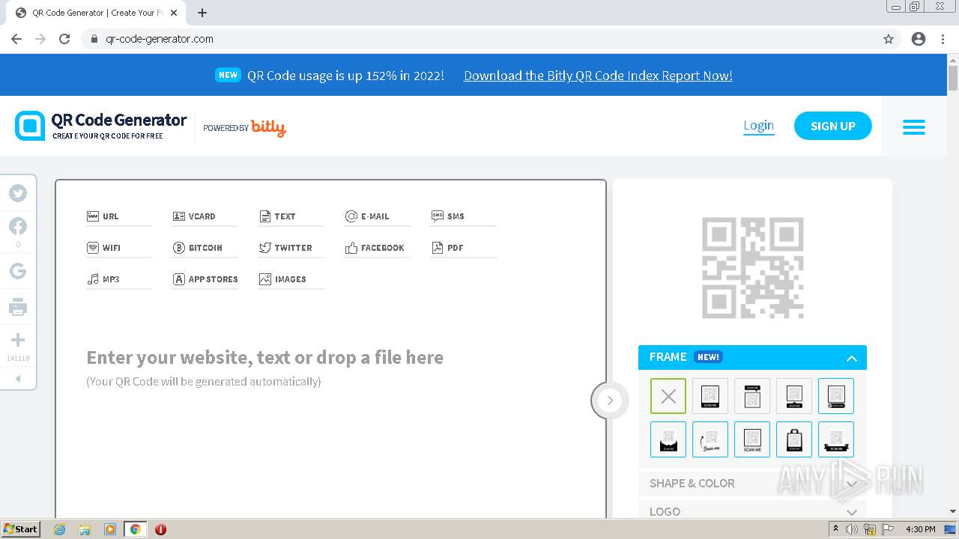This screenshot has height=539, width=959.
Task: Open the Windows Start menu
Action: point(21,529)
